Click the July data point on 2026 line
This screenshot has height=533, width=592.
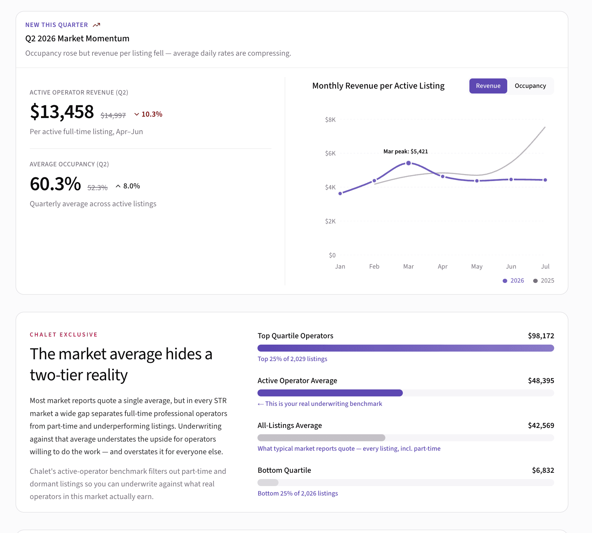pos(545,180)
